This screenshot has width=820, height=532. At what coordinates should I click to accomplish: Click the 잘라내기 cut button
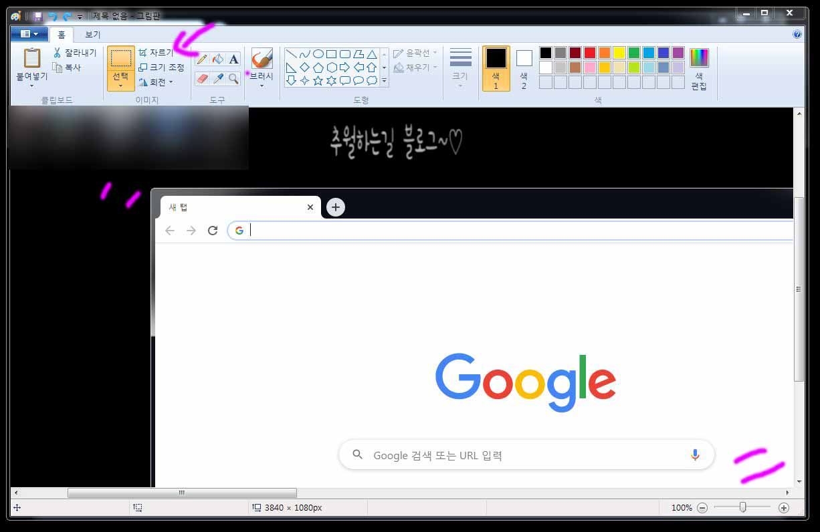click(x=75, y=53)
